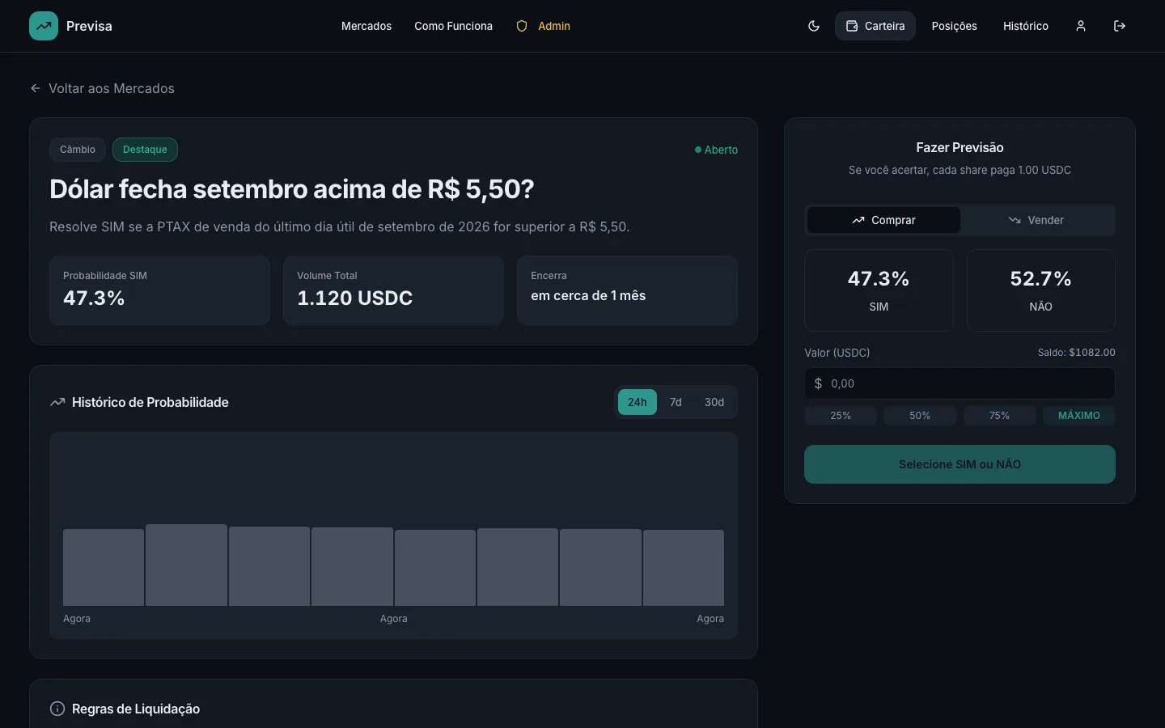The width and height of the screenshot is (1165, 728).
Task: Select the SIM 47.3% option
Action: tap(879, 290)
